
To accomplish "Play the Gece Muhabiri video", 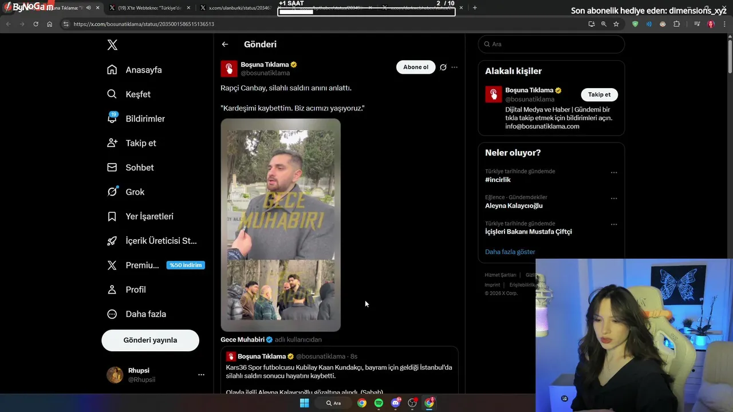I will tap(281, 225).
